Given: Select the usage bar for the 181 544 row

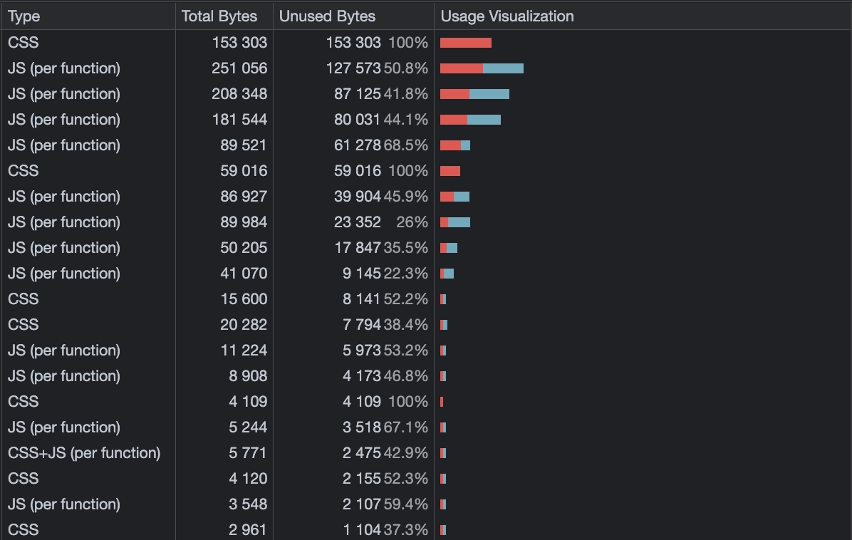Looking at the screenshot, I should tap(471, 120).
